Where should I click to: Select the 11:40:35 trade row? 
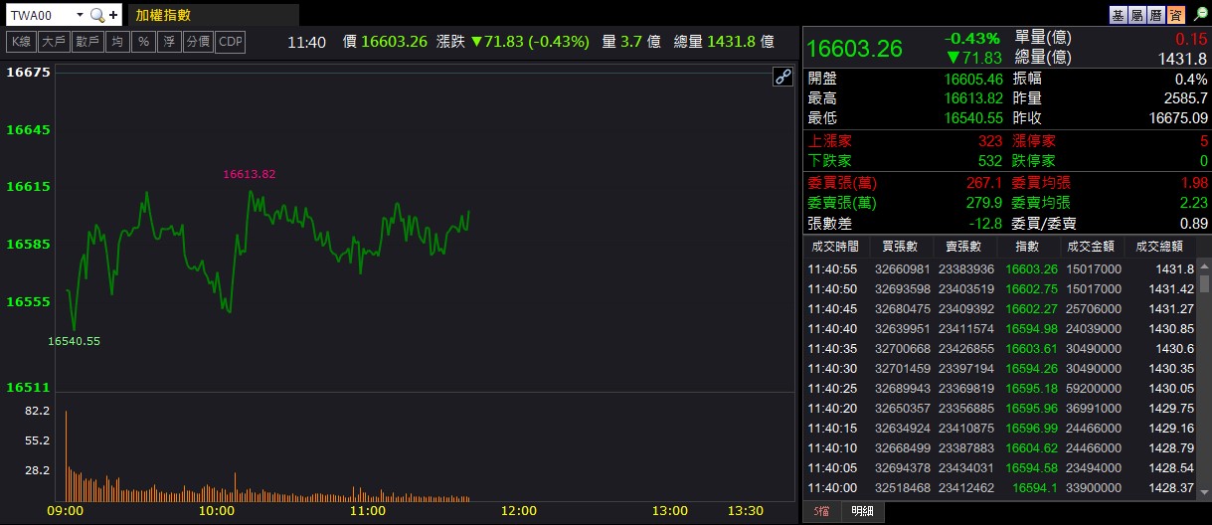[1000, 348]
